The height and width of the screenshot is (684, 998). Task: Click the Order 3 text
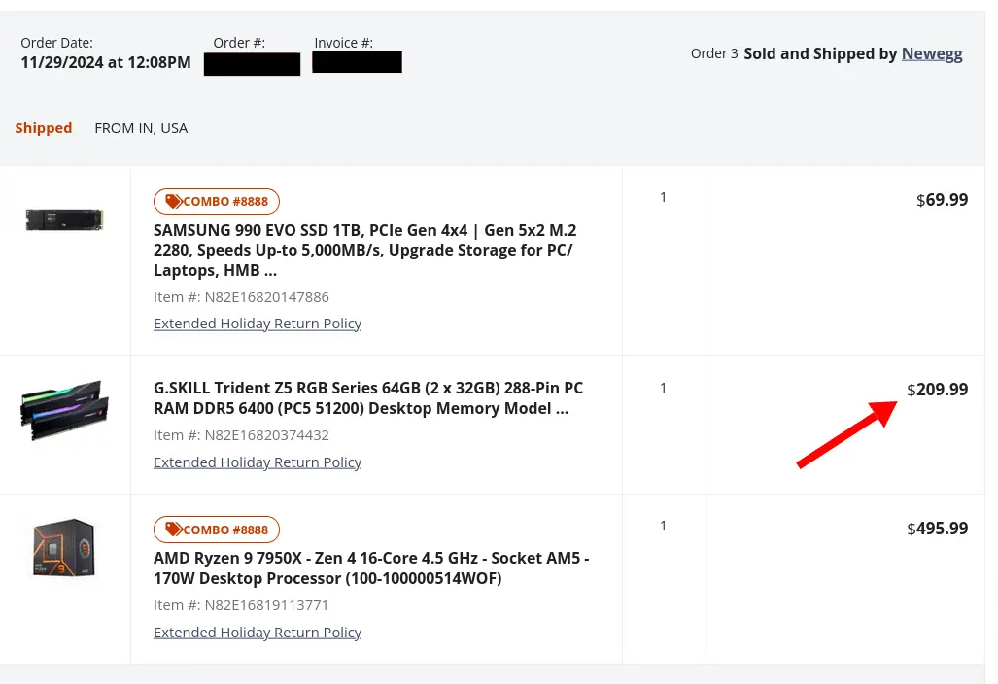pos(714,53)
